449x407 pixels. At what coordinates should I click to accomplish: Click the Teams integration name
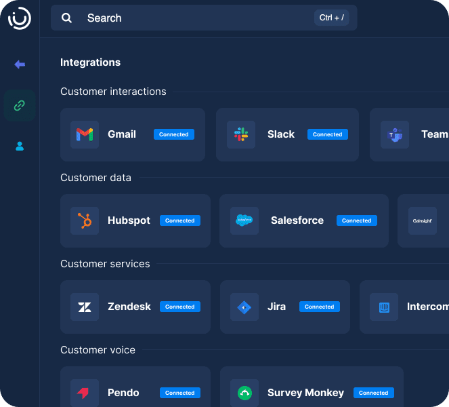point(435,134)
